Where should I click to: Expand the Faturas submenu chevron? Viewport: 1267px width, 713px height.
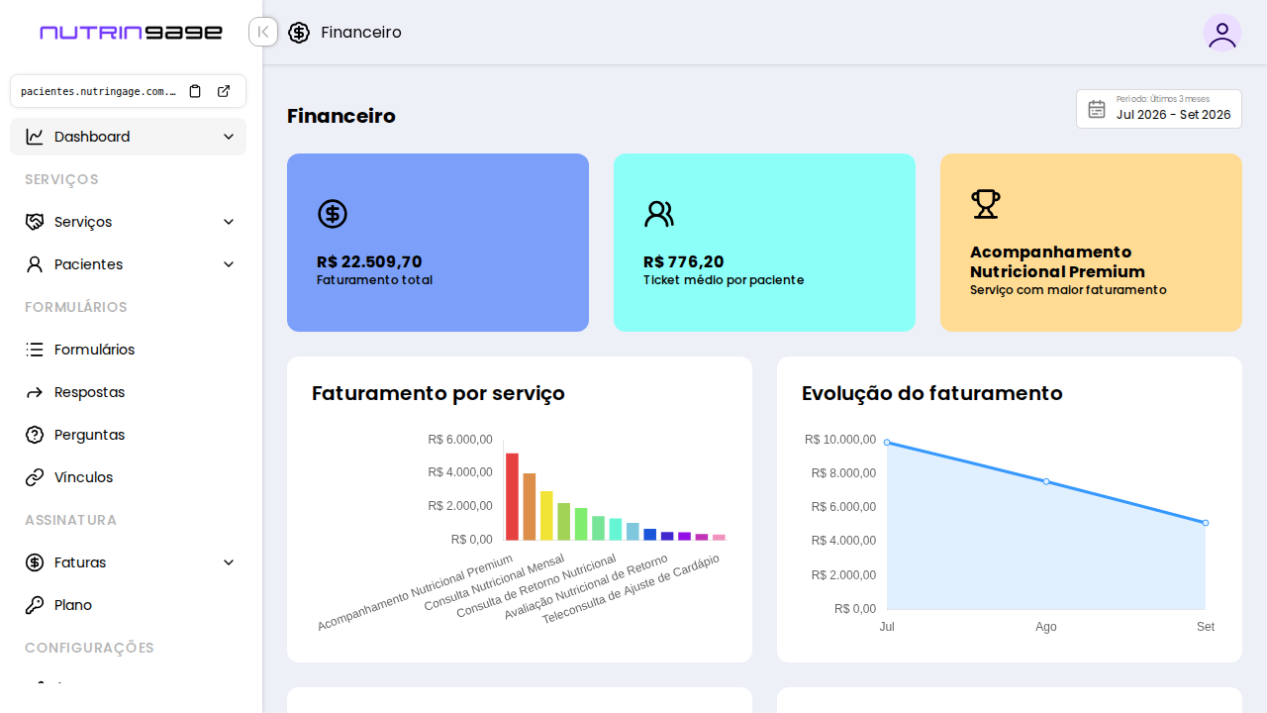(x=229, y=562)
